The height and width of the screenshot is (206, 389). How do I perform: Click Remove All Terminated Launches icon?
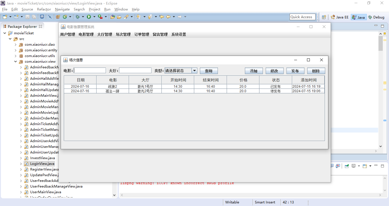[338, 166]
